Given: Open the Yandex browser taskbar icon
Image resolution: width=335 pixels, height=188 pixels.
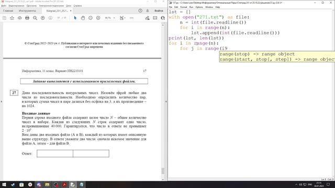Looking at the screenshot, I should (x=30, y=184).
